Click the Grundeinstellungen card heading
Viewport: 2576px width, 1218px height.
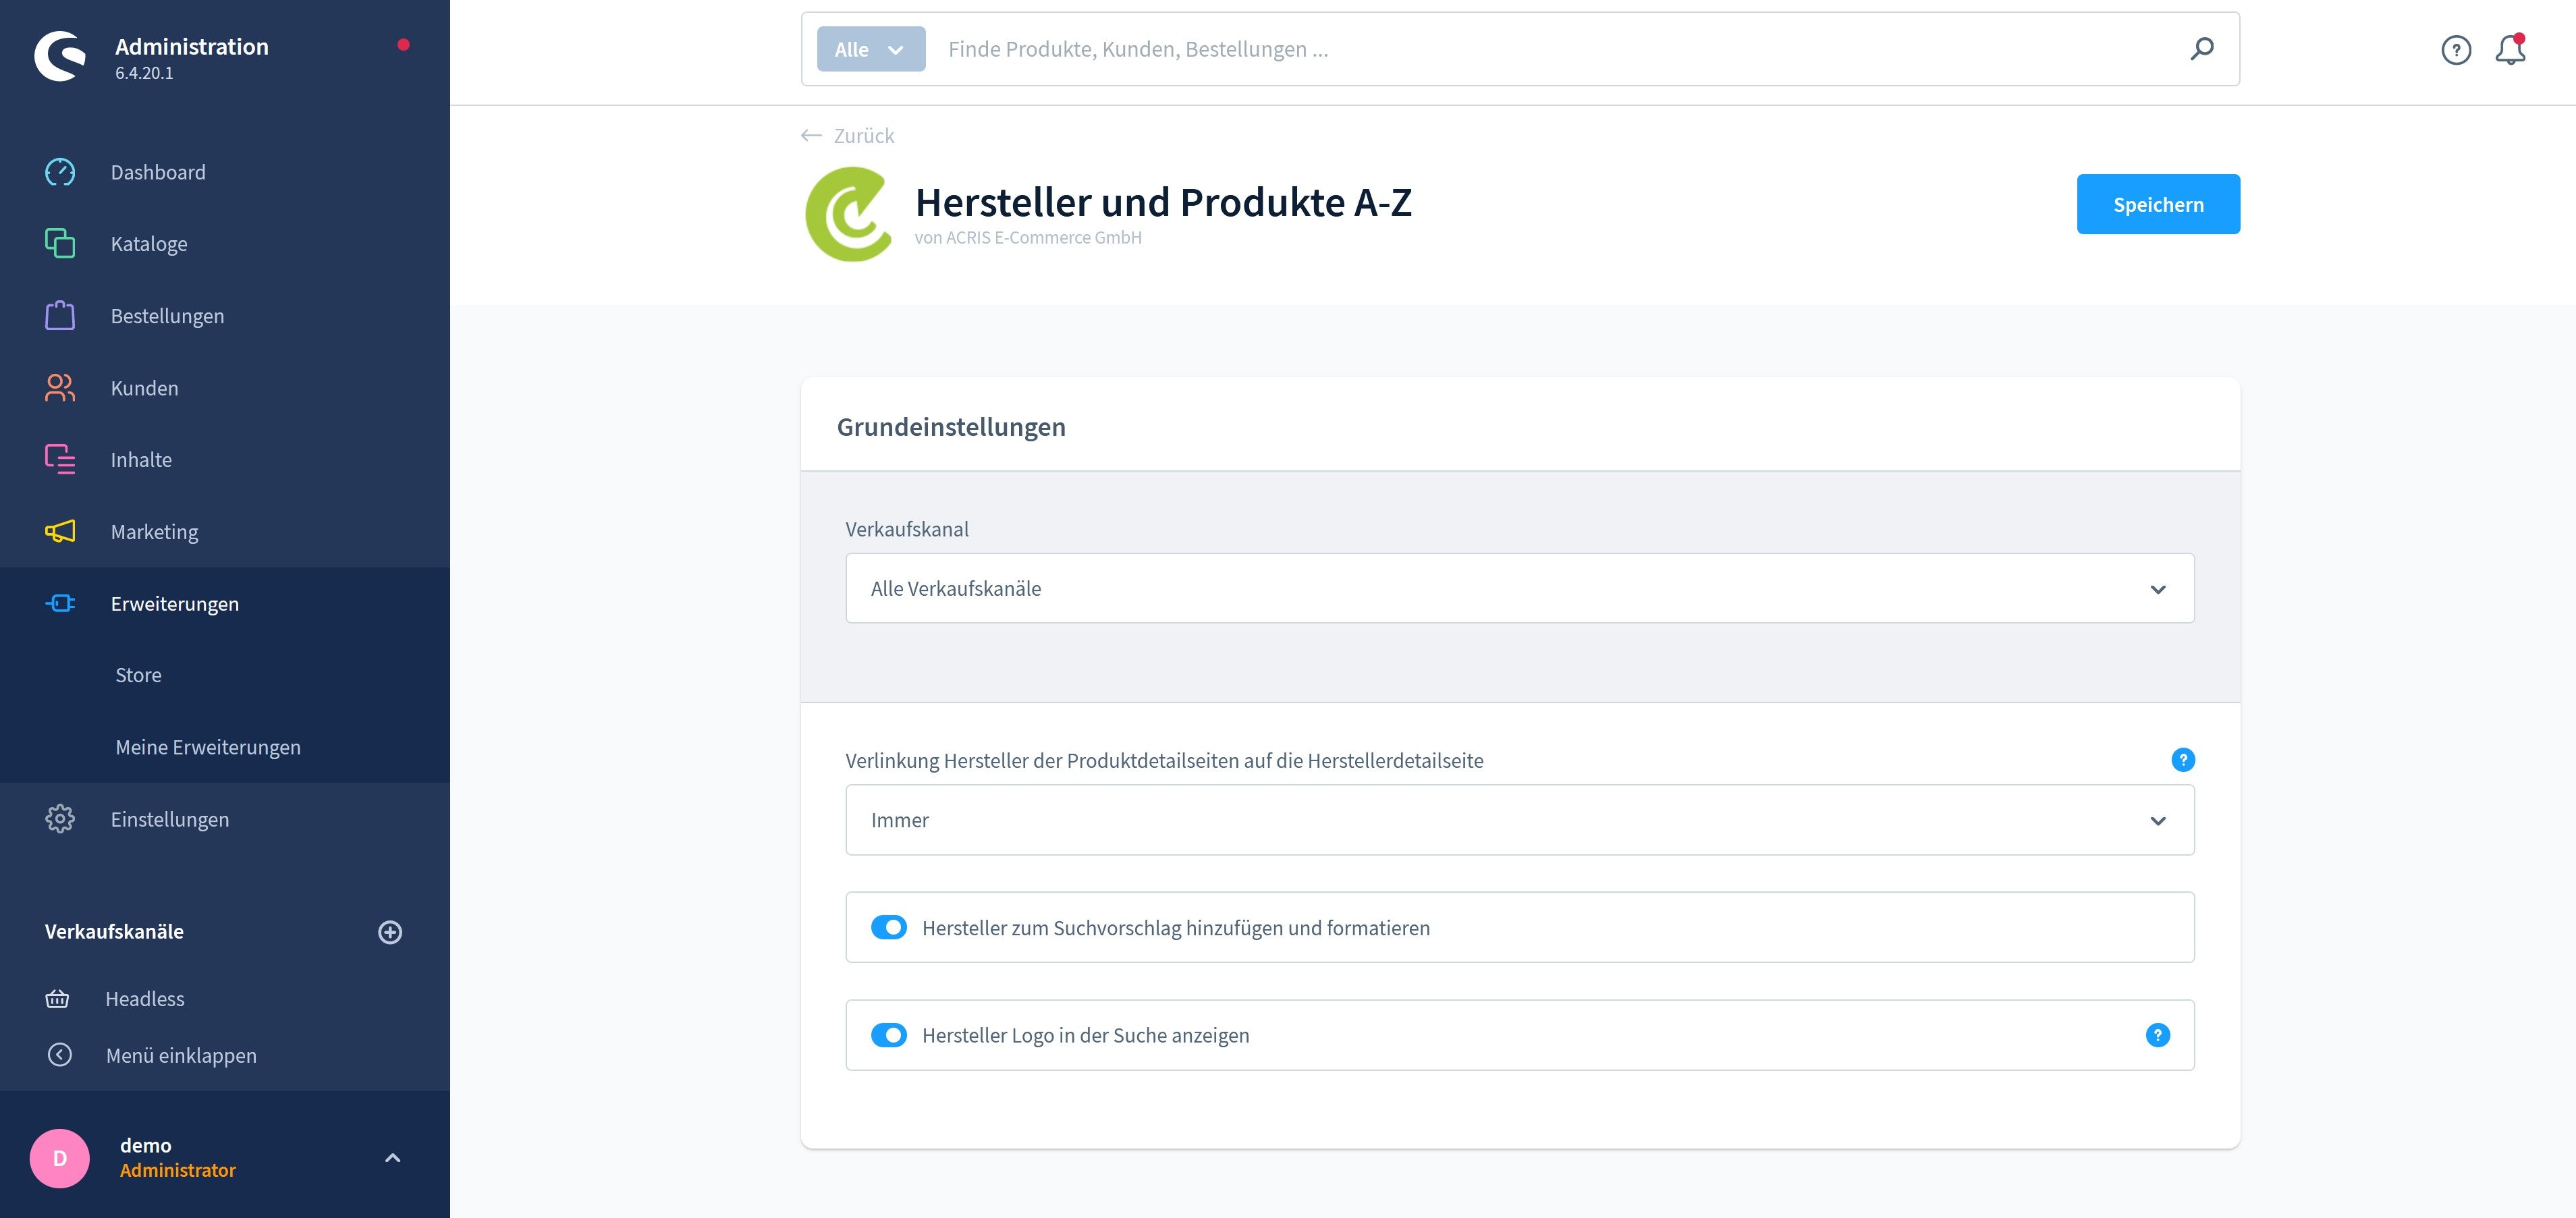pos(951,427)
